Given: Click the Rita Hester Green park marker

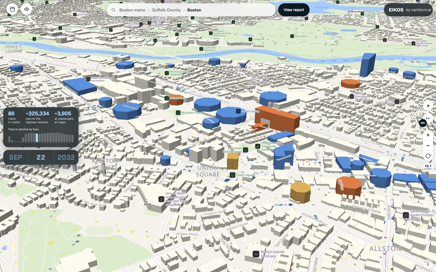Looking at the screenshot, I should click(x=178, y=113).
